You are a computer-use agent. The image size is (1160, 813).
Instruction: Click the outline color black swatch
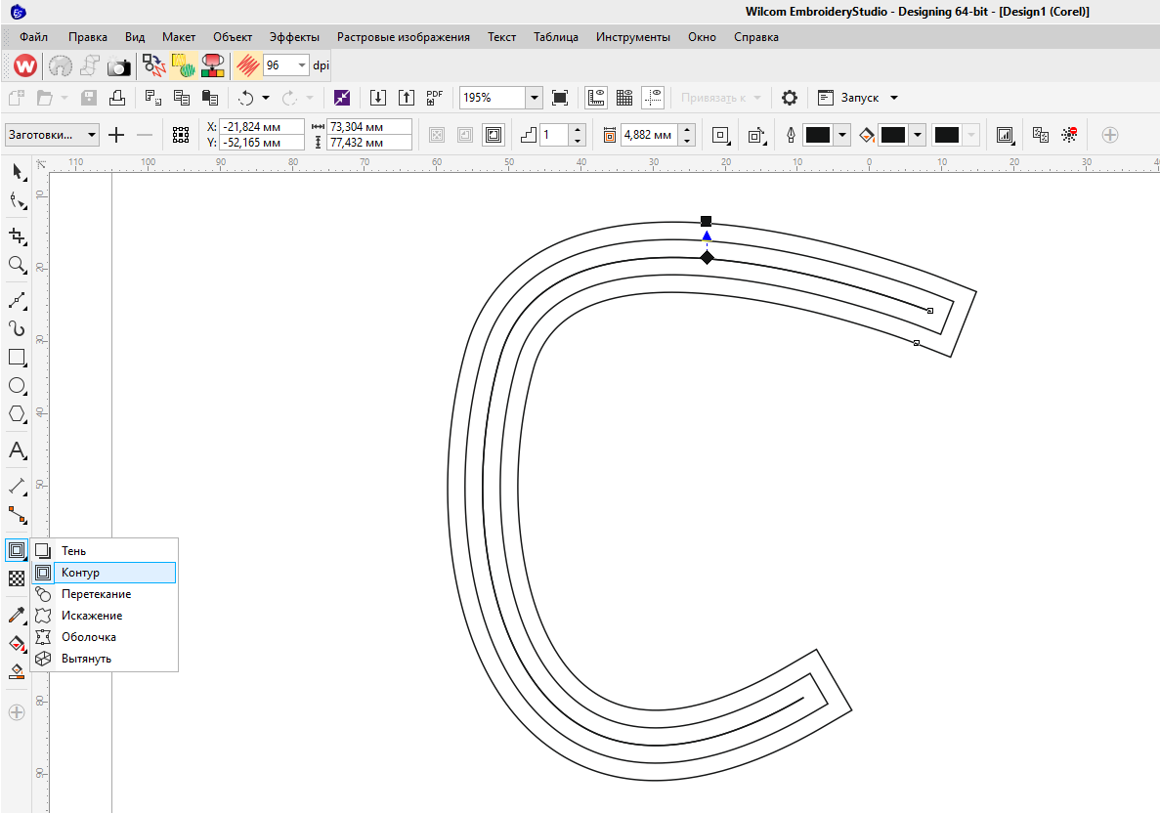point(817,135)
